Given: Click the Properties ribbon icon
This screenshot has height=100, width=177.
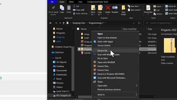Looking at the screenshot, I should [148, 8].
